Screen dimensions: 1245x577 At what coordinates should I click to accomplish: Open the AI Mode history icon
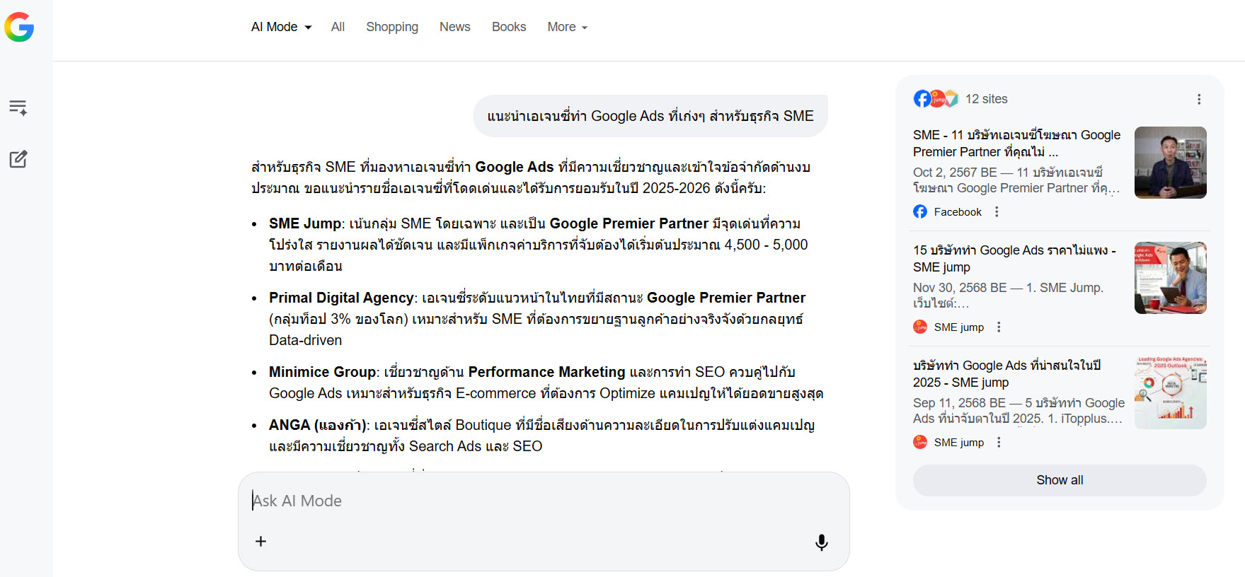(18, 107)
